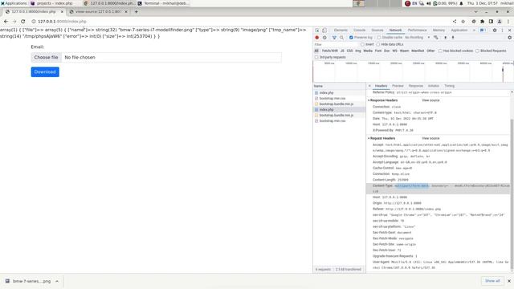This screenshot has height=289, width=514.
Task: Open network search magnifier
Action: coord(341,38)
